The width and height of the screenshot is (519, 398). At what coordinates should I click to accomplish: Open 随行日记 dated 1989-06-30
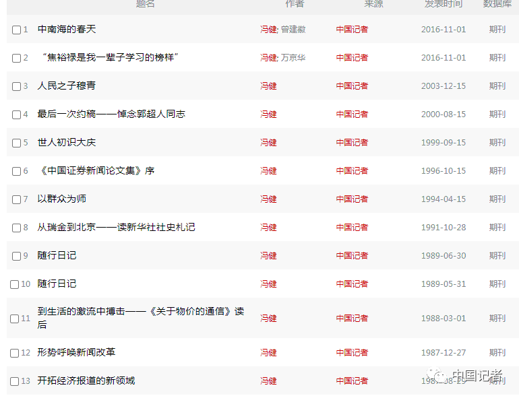tap(57, 255)
